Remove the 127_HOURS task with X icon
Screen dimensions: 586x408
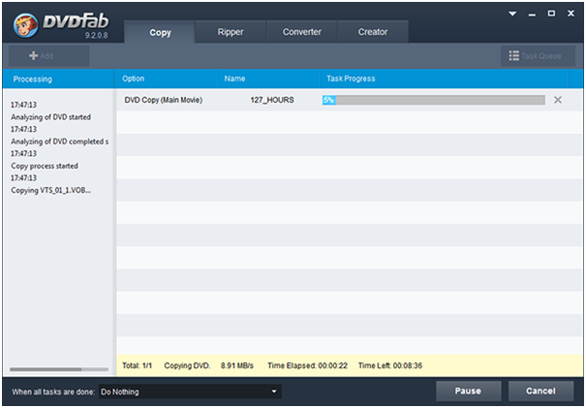[558, 100]
